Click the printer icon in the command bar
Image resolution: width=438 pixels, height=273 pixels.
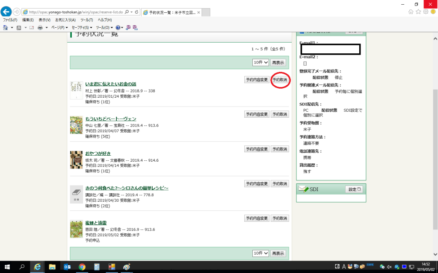(x=40, y=28)
